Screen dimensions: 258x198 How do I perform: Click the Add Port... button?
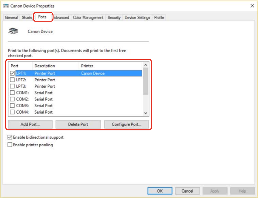[30, 124]
